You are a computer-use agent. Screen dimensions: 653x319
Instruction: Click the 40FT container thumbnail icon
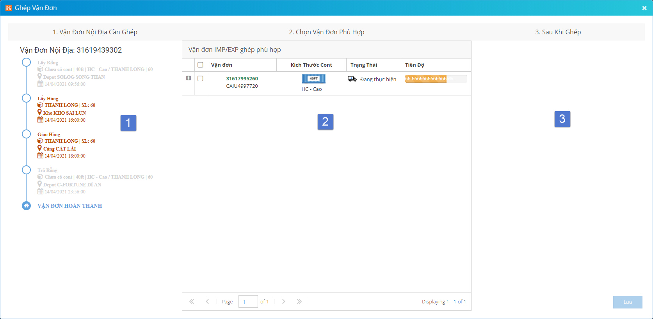[313, 79]
